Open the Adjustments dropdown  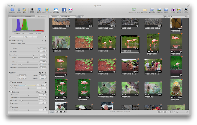31,37
